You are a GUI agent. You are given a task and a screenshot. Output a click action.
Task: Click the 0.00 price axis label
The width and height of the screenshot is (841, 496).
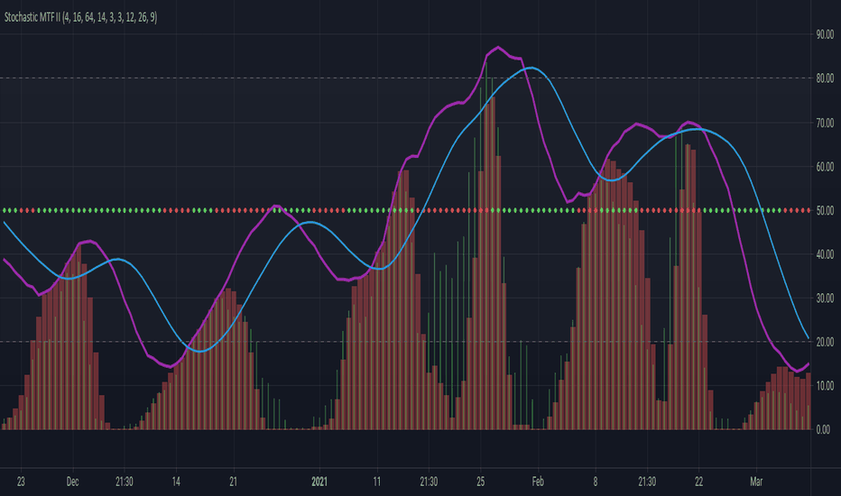[x=823, y=429]
